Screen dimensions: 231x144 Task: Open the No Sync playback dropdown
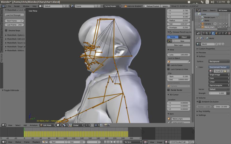click(x=133, y=142)
